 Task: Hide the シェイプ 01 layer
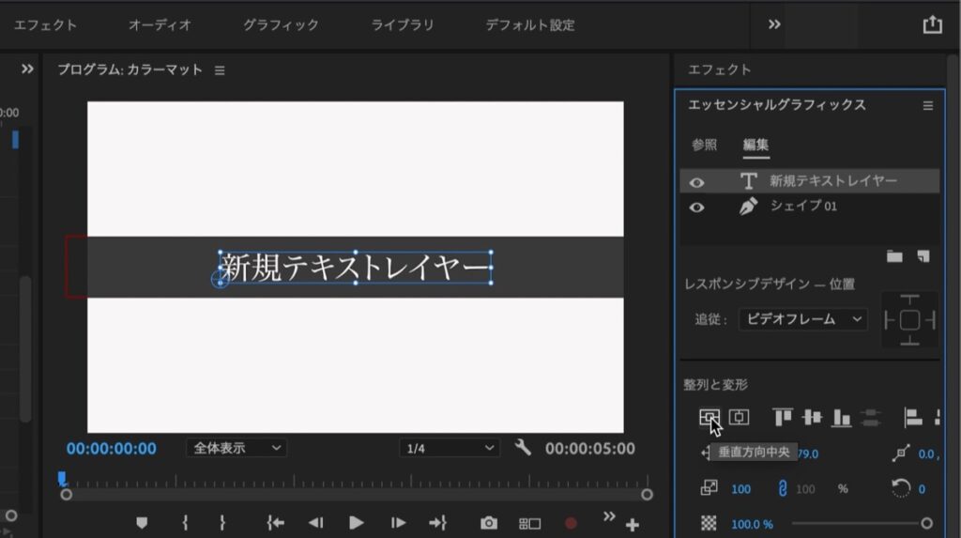696,208
